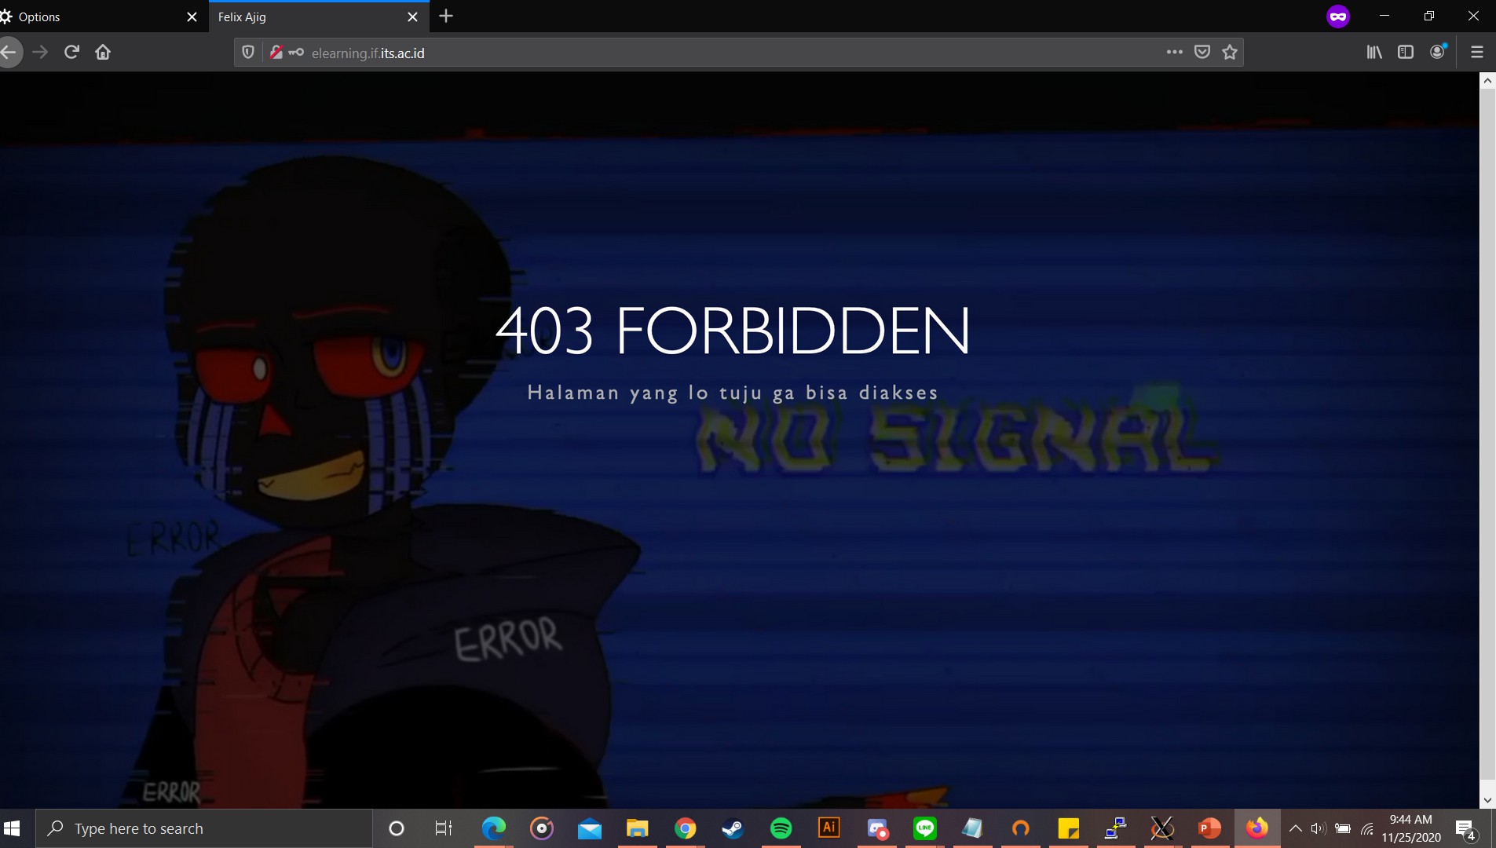Click 'Halaman yang lo tuju ga bisa diakses'
Screen dimensions: 1496x848
(x=733, y=393)
